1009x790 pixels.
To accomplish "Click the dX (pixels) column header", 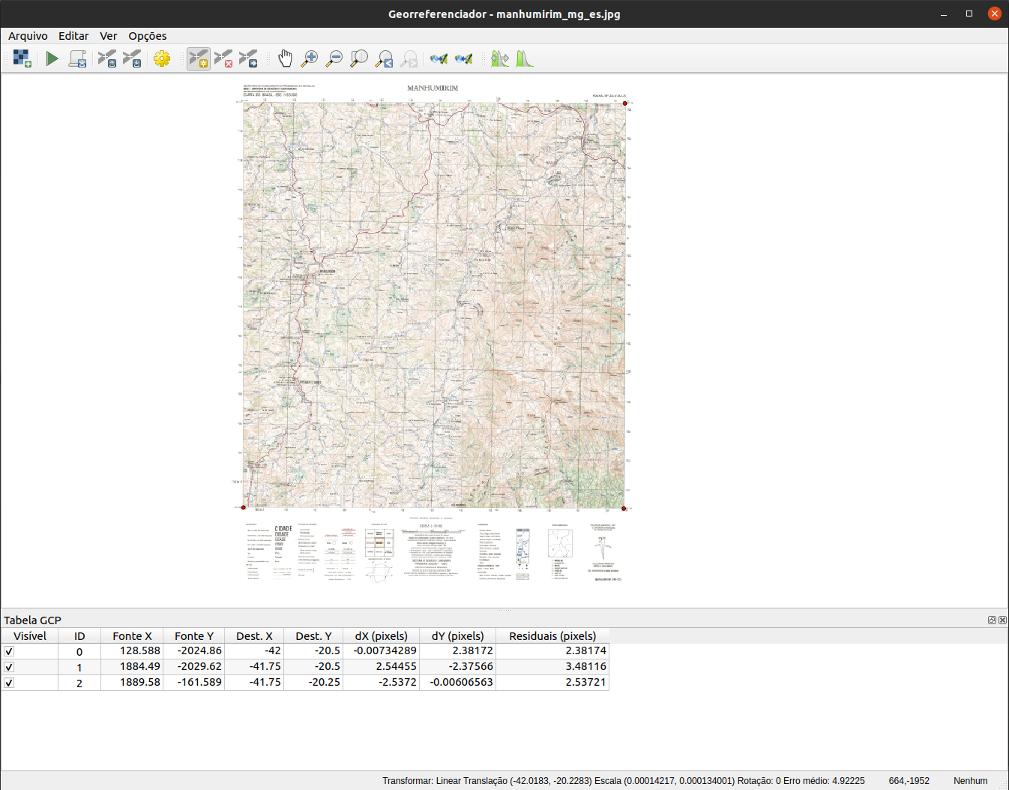I will click(x=381, y=635).
